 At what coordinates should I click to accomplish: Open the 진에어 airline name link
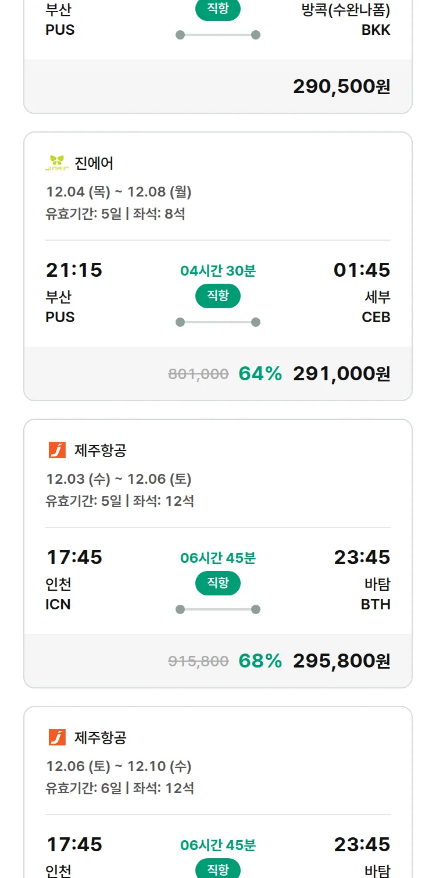(94, 163)
